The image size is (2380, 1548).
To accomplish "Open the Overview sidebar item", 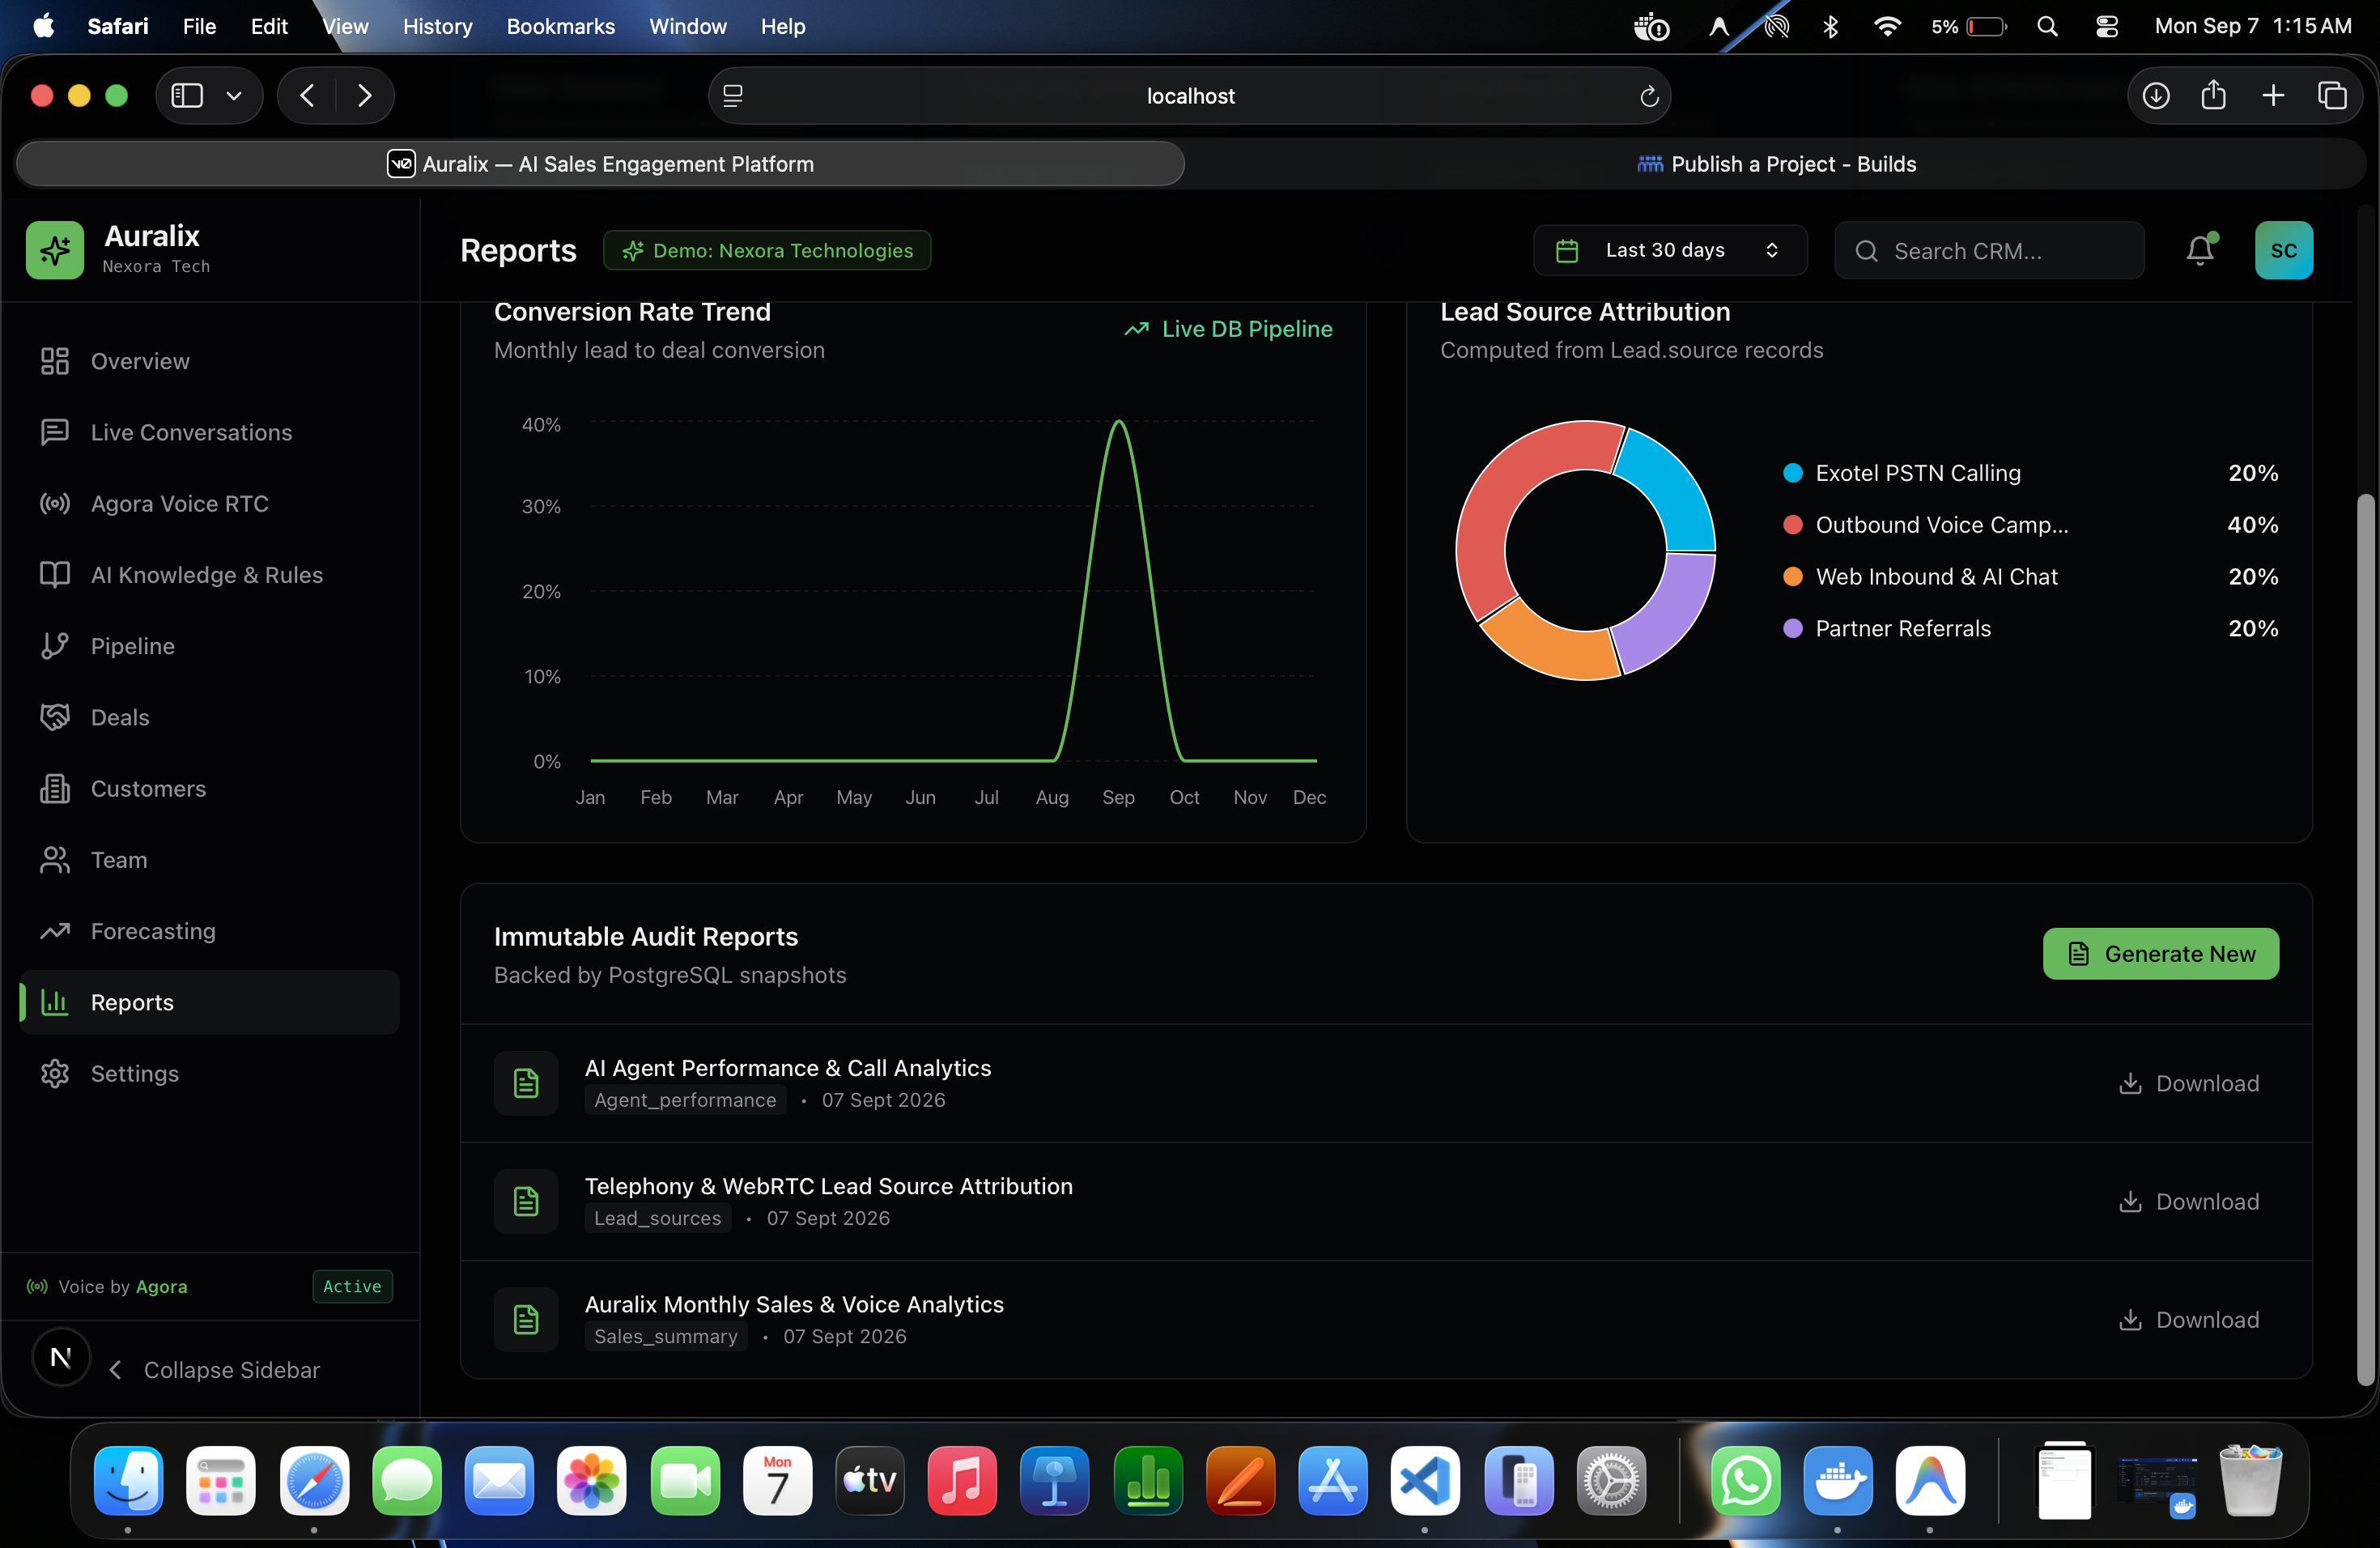I will [209, 361].
